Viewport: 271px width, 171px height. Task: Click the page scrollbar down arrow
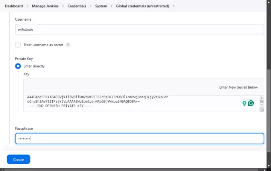click(x=269, y=166)
